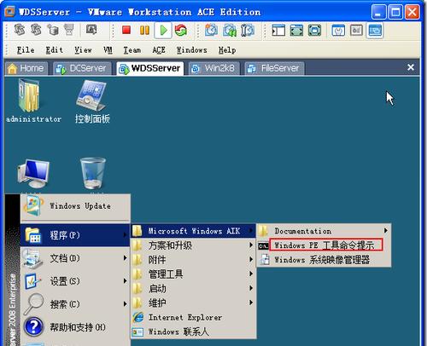Close the current VM tab with the X
The height and width of the screenshot is (346, 427).
click(x=411, y=67)
